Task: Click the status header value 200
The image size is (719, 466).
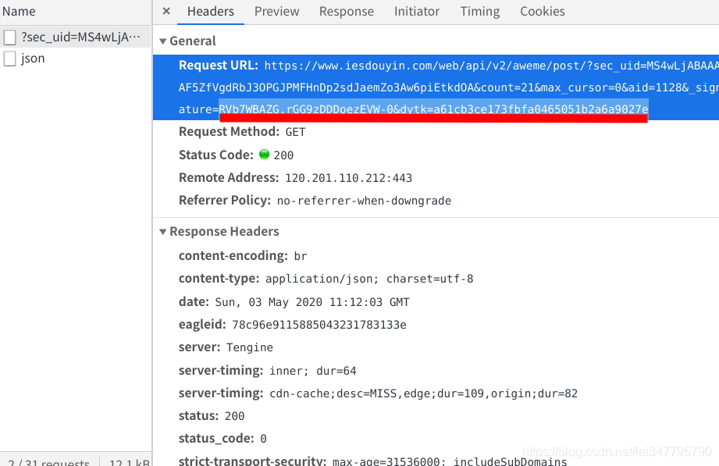Action: (x=234, y=416)
